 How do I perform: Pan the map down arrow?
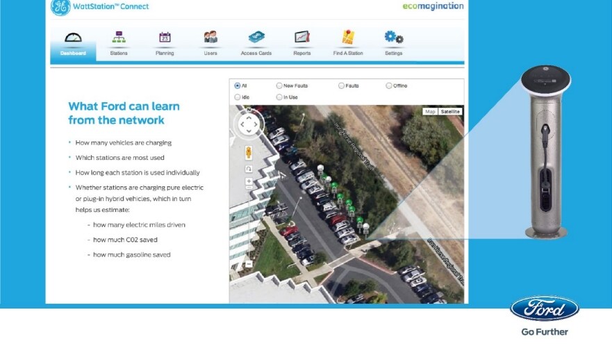pos(249,131)
